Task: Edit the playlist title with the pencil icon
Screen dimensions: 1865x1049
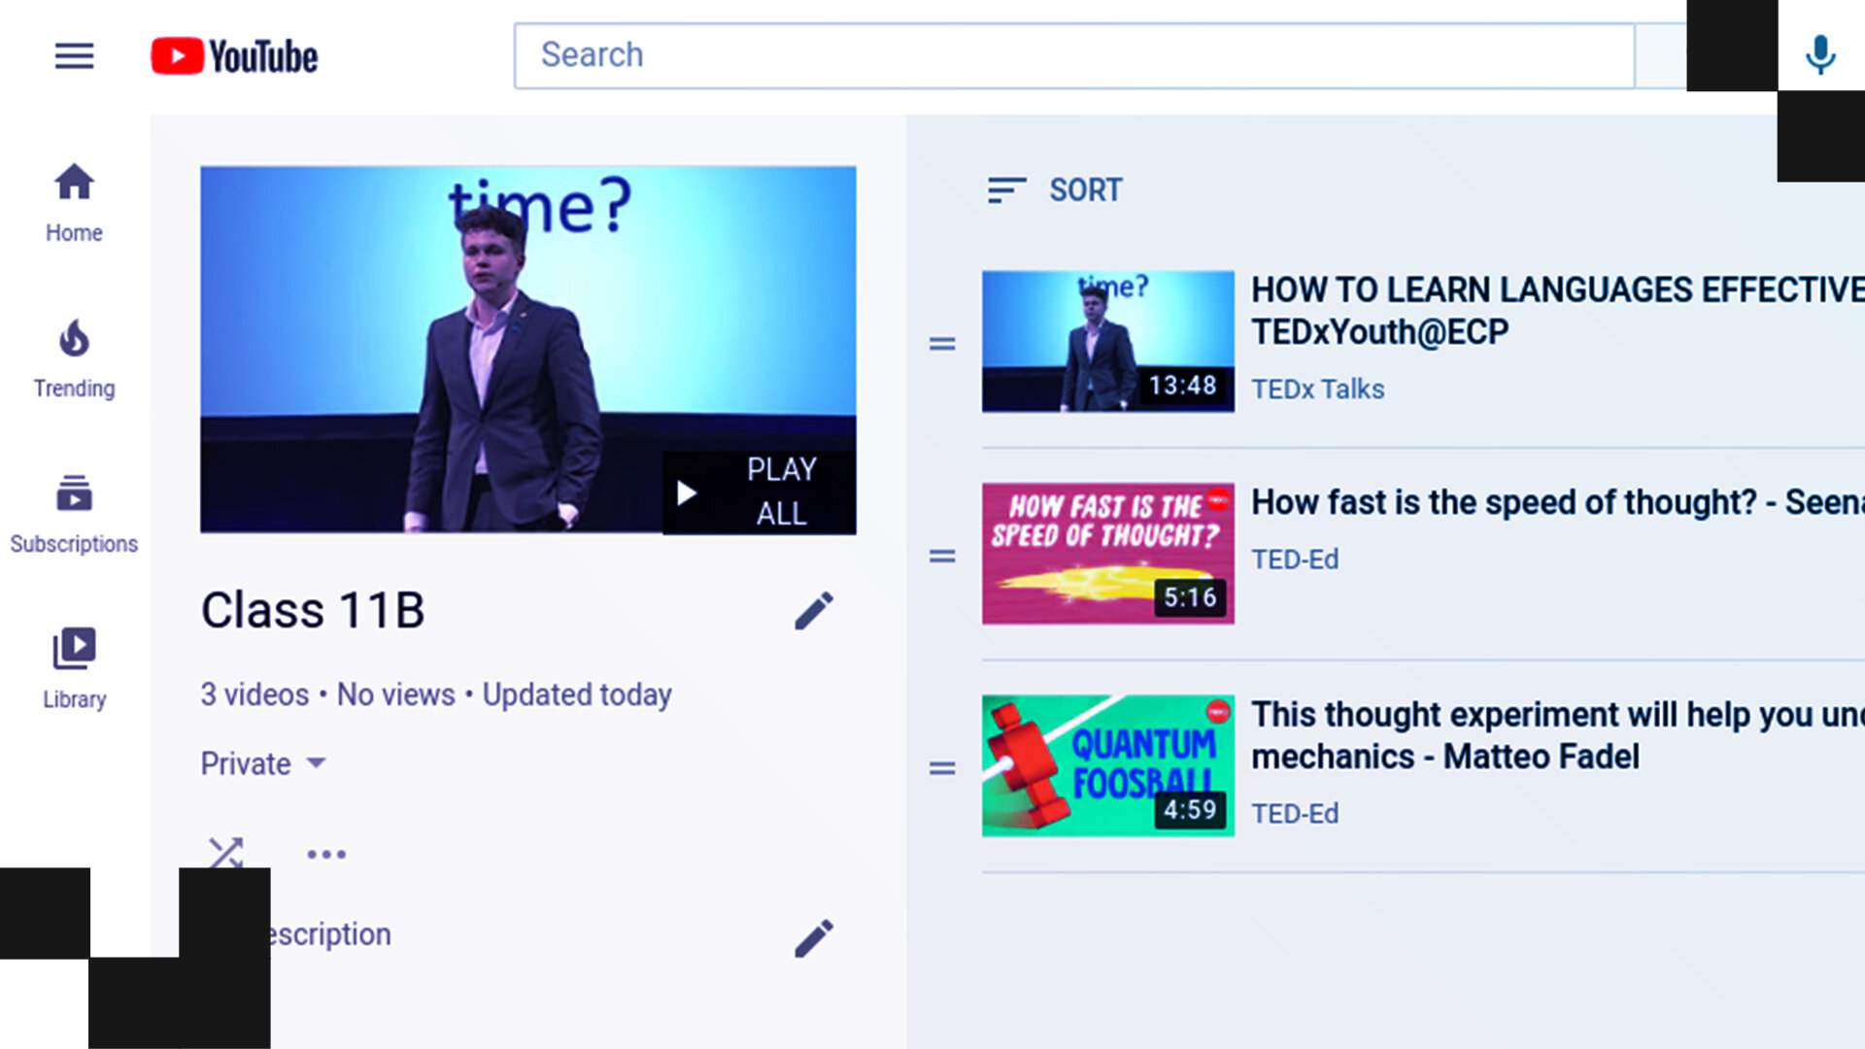Action: tap(814, 610)
